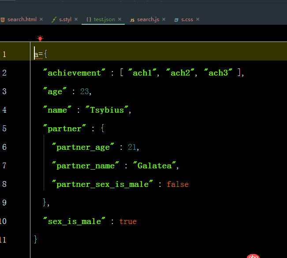Click the true value on line 10
Screen dimensions: 287x258
pos(128,221)
